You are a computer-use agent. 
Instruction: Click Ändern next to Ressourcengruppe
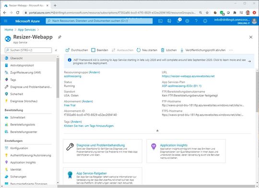94,72
